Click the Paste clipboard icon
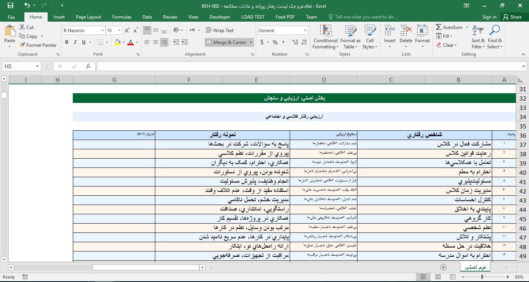Viewport: 529px width, 282px height. point(10,31)
